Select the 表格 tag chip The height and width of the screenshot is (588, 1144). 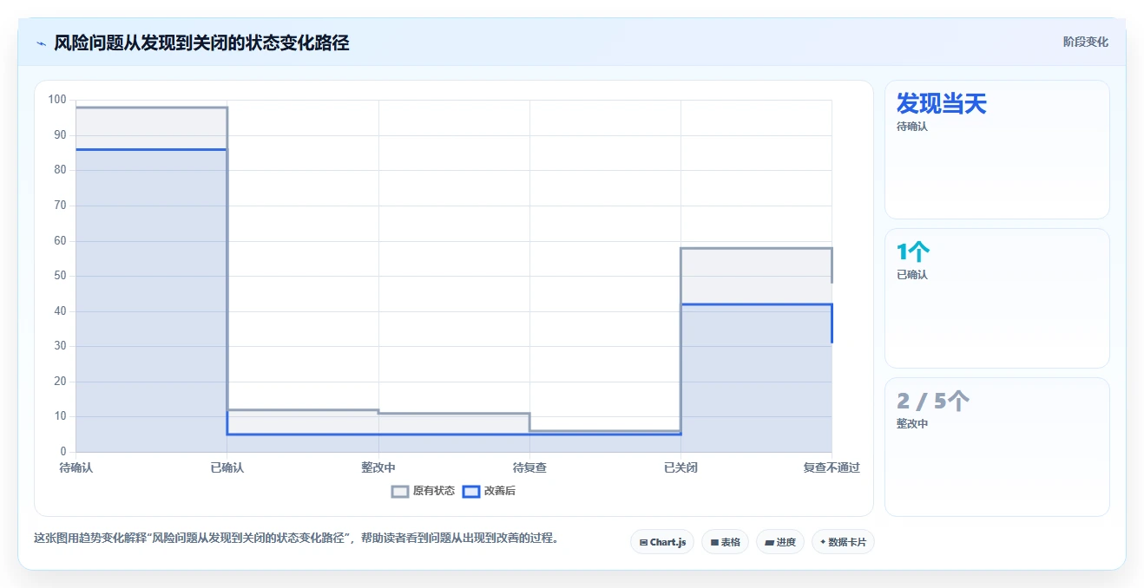(x=725, y=542)
